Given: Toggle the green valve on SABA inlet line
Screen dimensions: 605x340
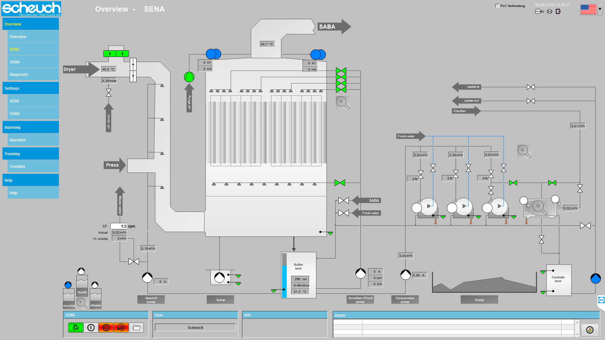Looking at the screenshot, I should click(x=340, y=183).
